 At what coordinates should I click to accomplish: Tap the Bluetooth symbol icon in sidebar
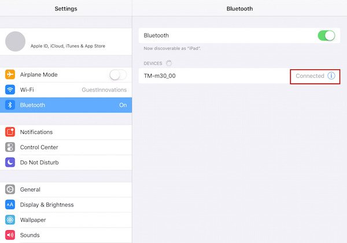(x=10, y=105)
